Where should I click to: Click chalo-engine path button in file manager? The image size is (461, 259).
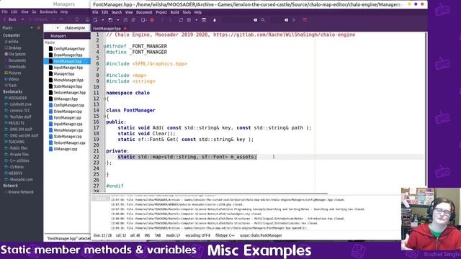tap(75, 28)
